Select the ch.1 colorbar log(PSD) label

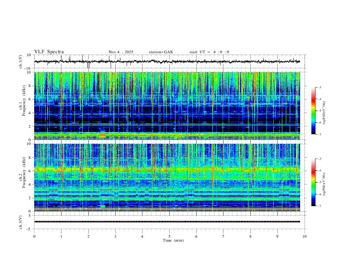pyautogui.click(x=324, y=113)
